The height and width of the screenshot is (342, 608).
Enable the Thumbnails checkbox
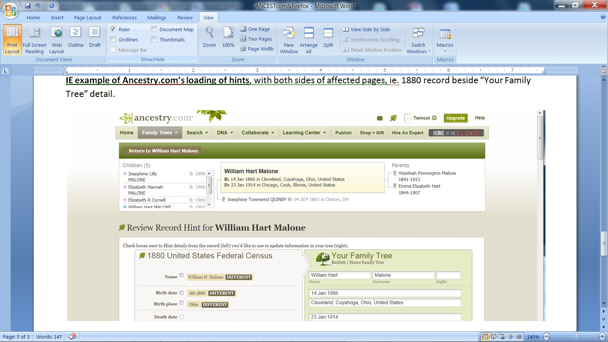pyautogui.click(x=154, y=40)
